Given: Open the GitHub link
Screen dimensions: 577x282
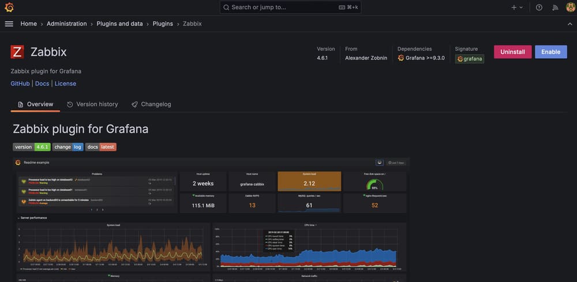Looking at the screenshot, I should [20, 84].
